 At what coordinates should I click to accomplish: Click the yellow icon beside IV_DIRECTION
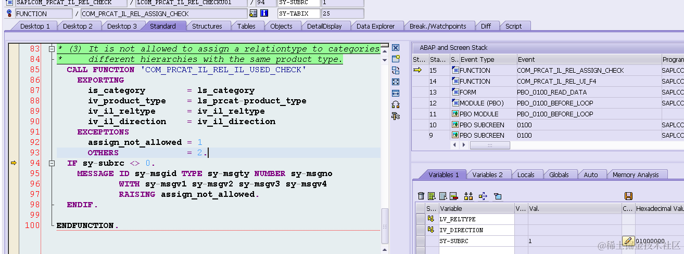(x=431, y=230)
